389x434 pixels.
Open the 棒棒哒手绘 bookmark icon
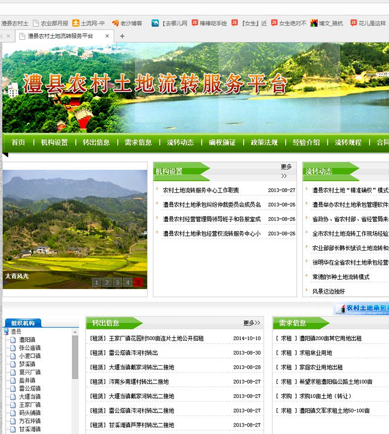195,23
